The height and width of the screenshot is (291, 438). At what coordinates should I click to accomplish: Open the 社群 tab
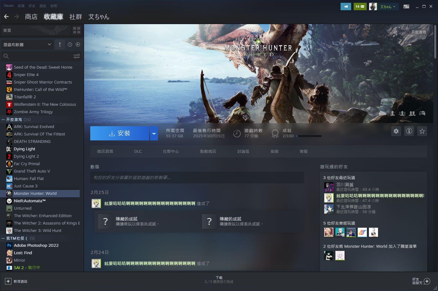click(x=76, y=17)
